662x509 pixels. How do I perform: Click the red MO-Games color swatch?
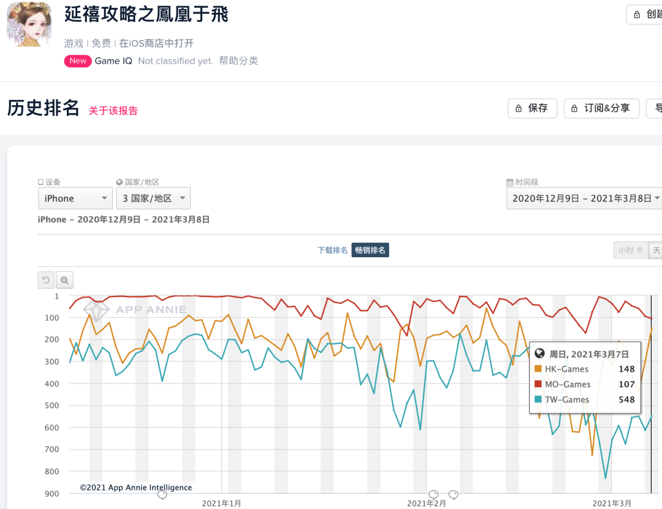click(x=538, y=383)
